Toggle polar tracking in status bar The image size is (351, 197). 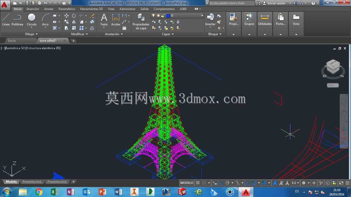point(227,183)
